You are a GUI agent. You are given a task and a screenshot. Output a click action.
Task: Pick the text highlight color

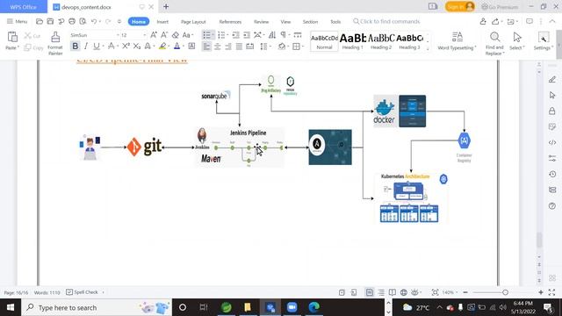point(162,47)
